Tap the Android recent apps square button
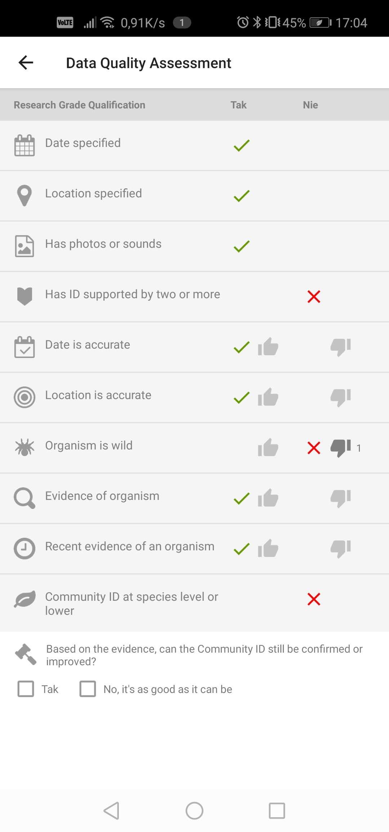This screenshot has height=832, width=389. click(277, 810)
